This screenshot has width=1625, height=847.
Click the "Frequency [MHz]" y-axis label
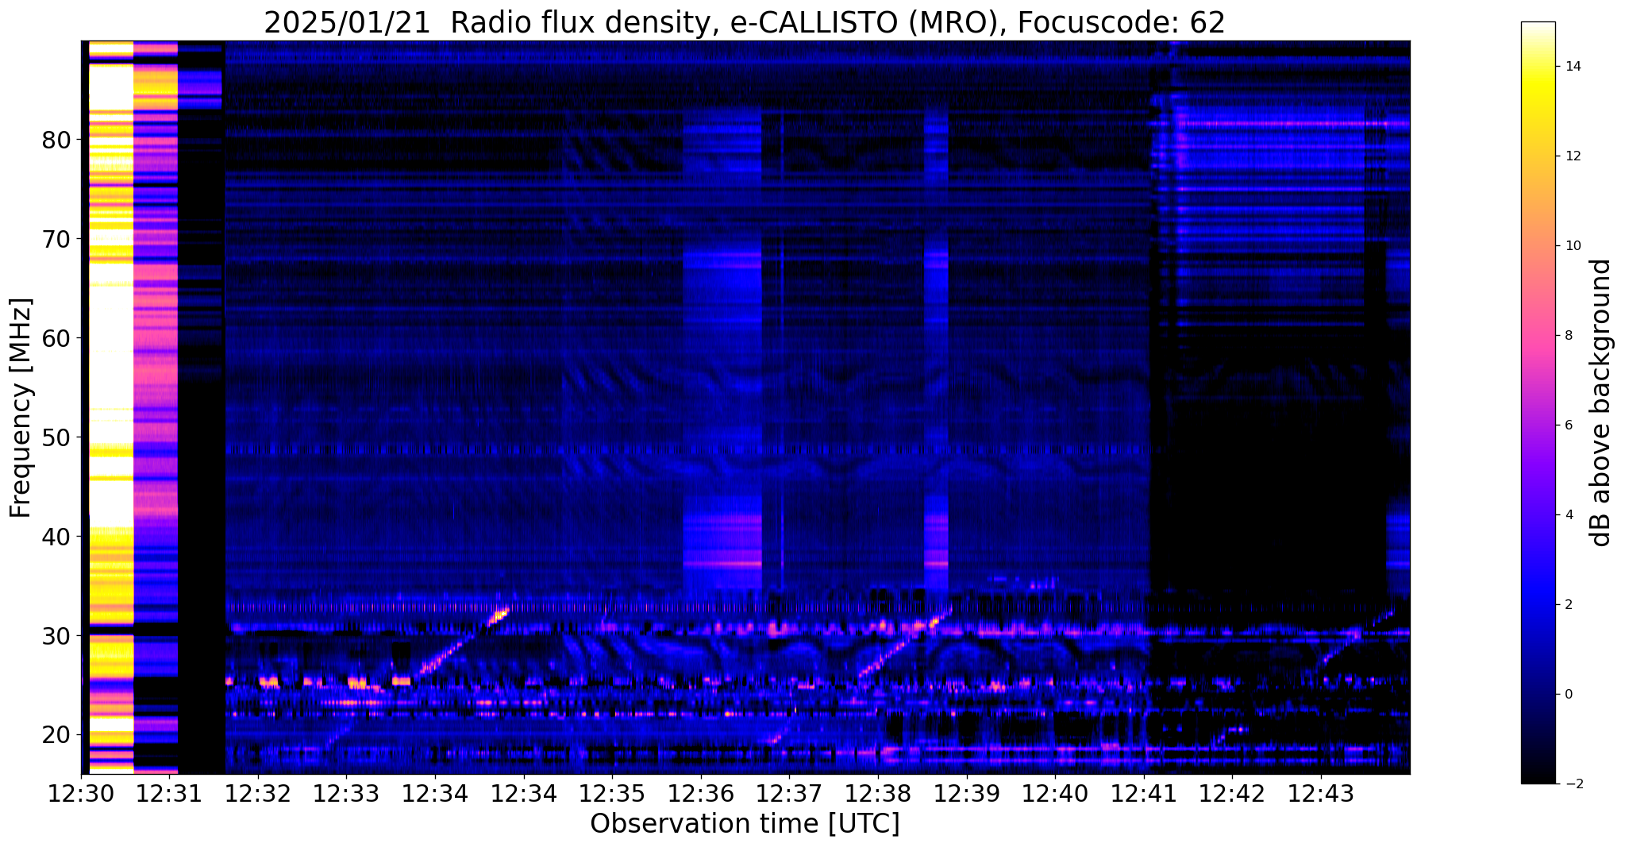(x=21, y=407)
